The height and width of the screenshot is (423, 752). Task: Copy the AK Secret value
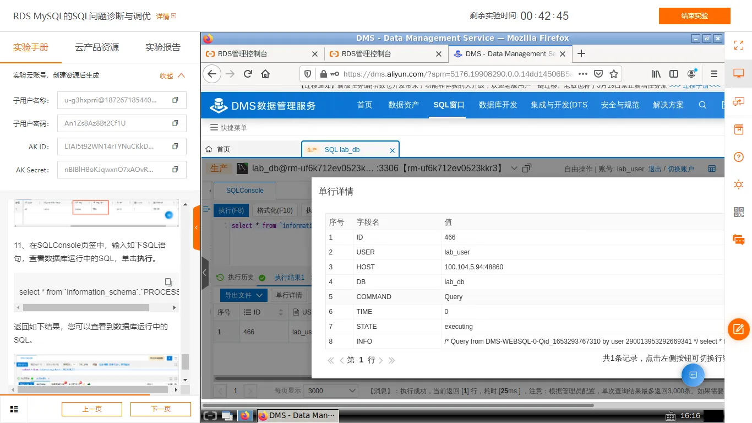(175, 170)
